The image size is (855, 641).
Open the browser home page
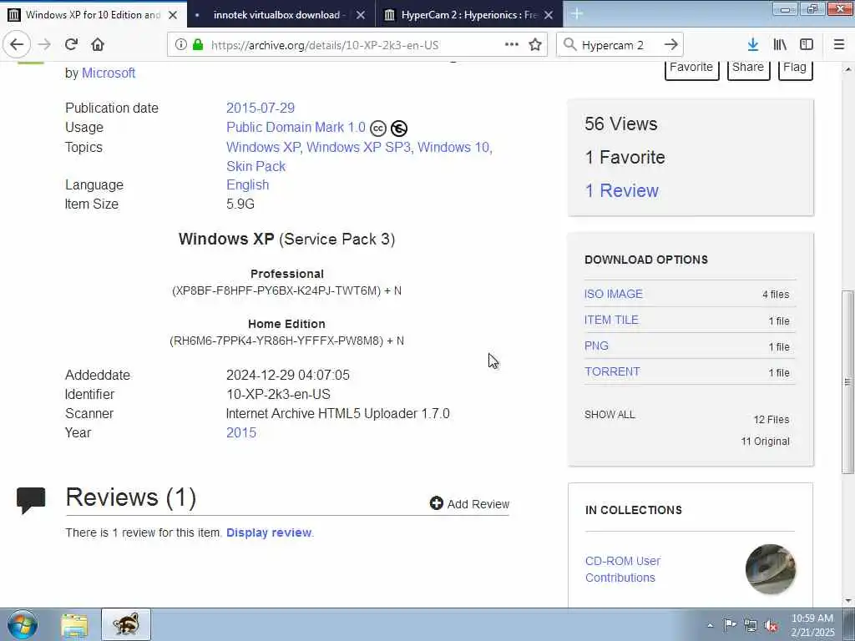(98, 45)
